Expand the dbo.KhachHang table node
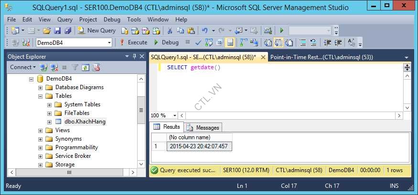 pyautogui.click(x=50, y=122)
